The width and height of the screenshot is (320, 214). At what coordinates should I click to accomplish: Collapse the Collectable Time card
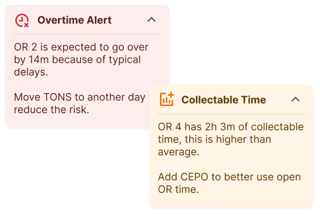point(295,100)
